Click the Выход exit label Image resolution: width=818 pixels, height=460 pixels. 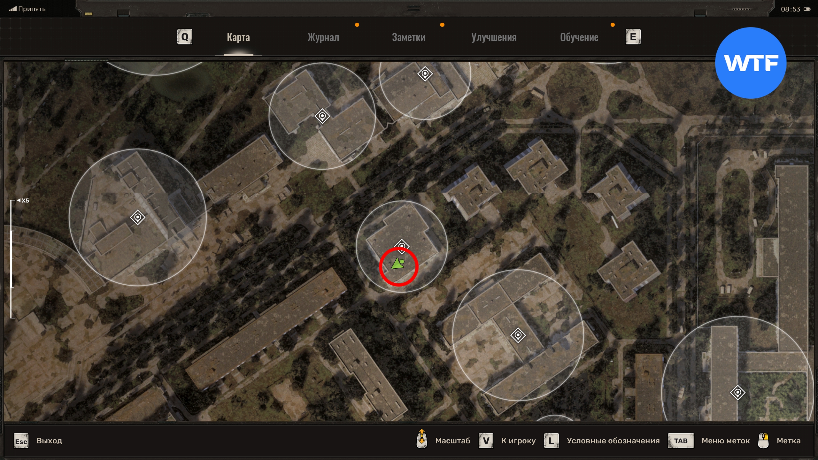click(49, 441)
